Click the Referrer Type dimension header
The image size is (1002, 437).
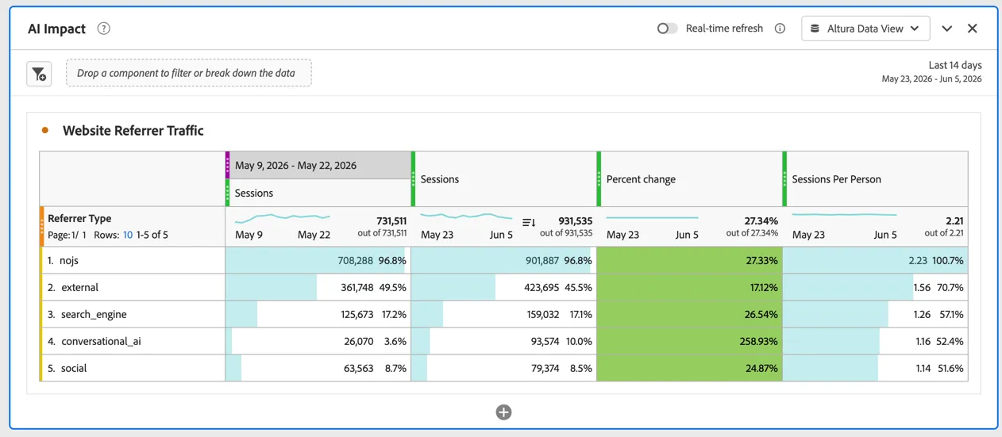[x=79, y=218]
